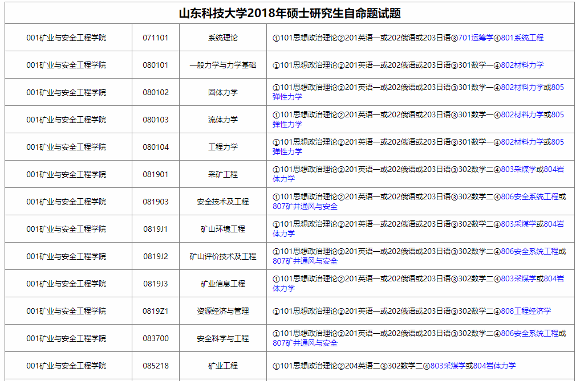Click the major name 工程力学
Screen dimensions: 576x381
click(222, 147)
